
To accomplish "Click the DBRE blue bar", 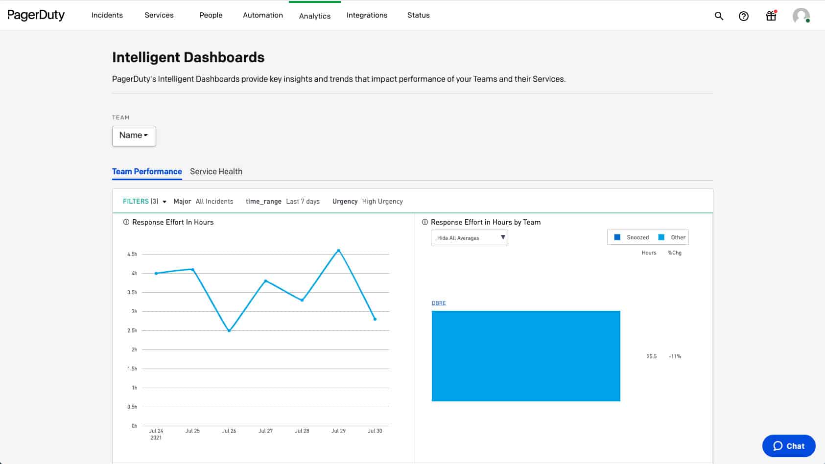I will pos(526,356).
